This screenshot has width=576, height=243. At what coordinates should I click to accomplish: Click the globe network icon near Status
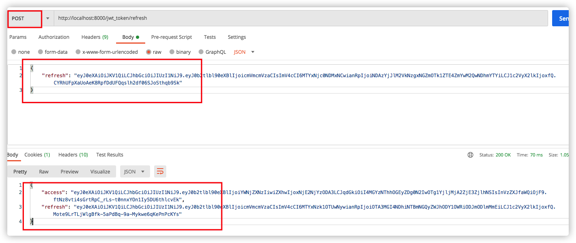(470, 155)
